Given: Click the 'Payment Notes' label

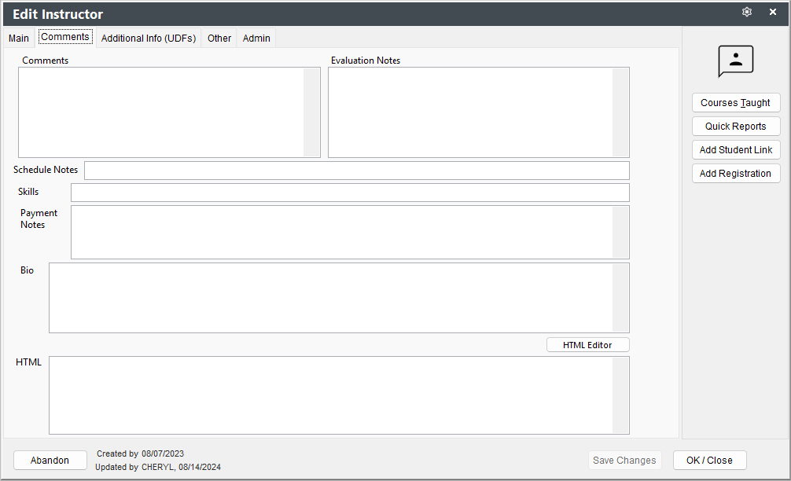Looking at the screenshot, I should click(x=39, y=218).
